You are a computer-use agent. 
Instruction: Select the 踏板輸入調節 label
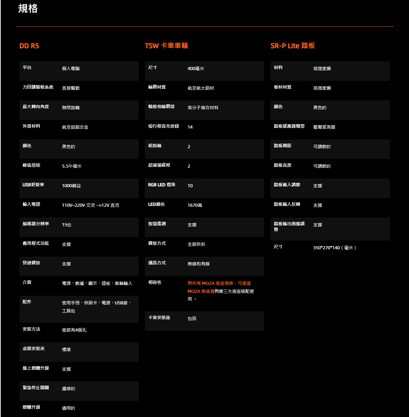(x=287, y=184)
